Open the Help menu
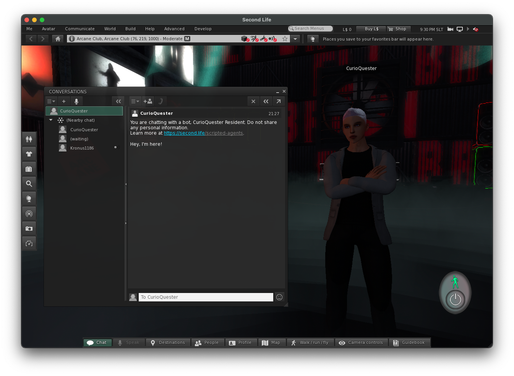Screen dimensions: 514x376 pos(150,29)
